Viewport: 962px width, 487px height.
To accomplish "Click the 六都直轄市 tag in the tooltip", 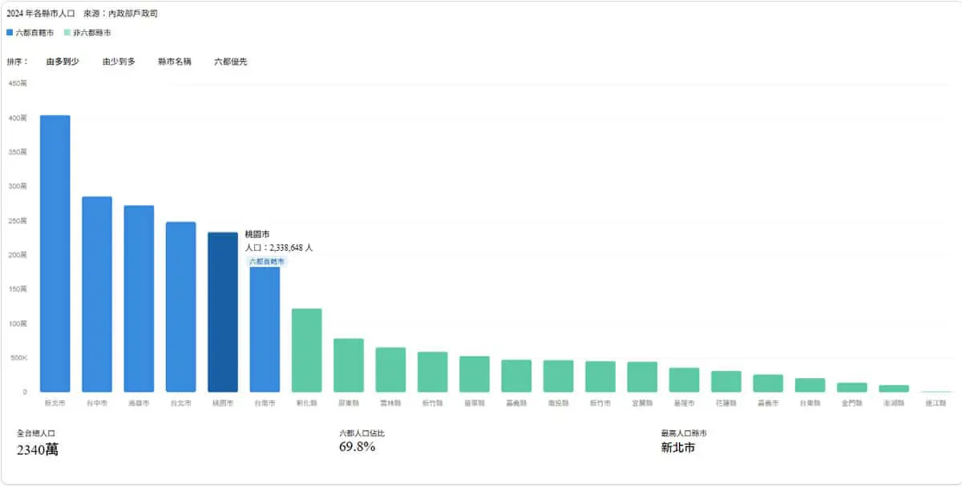I will click(x=267, y=261).
